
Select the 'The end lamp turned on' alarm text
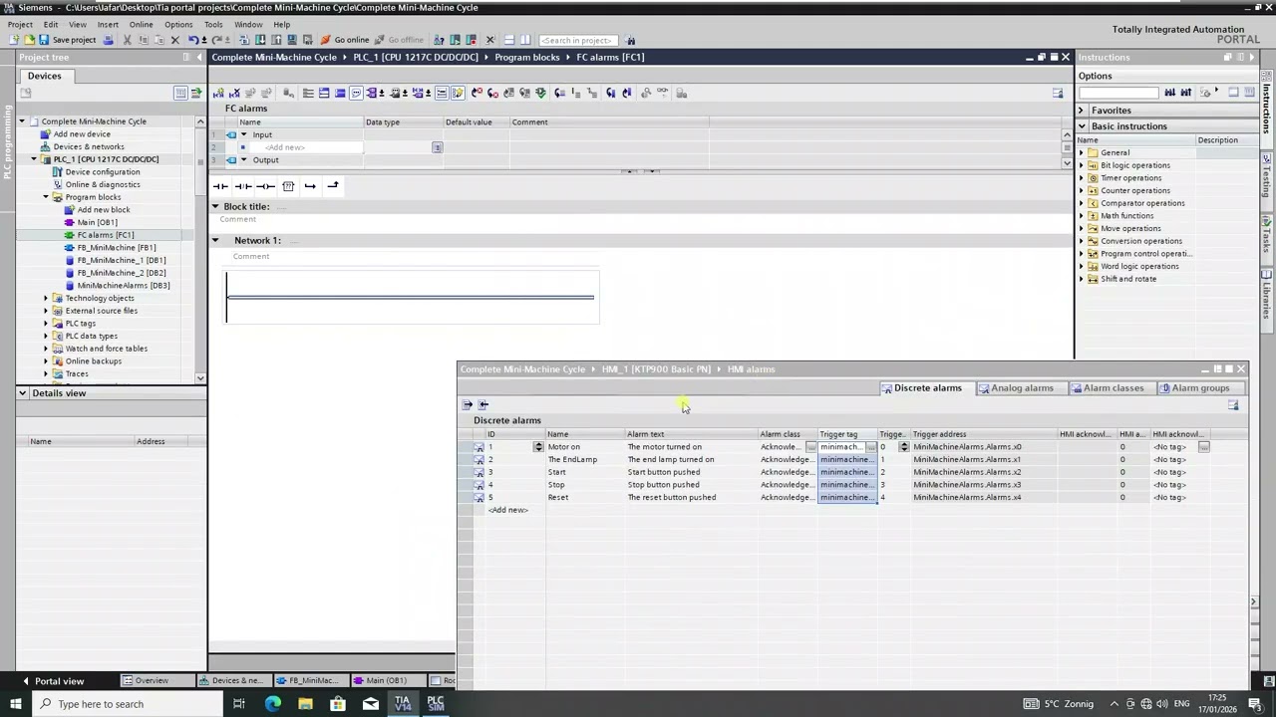pos(671,460)
